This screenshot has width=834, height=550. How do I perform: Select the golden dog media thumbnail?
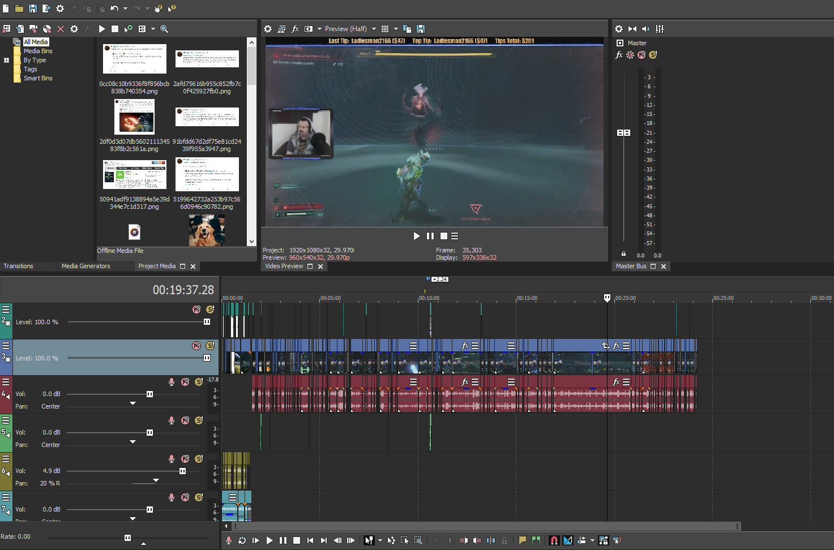(207, 230)
